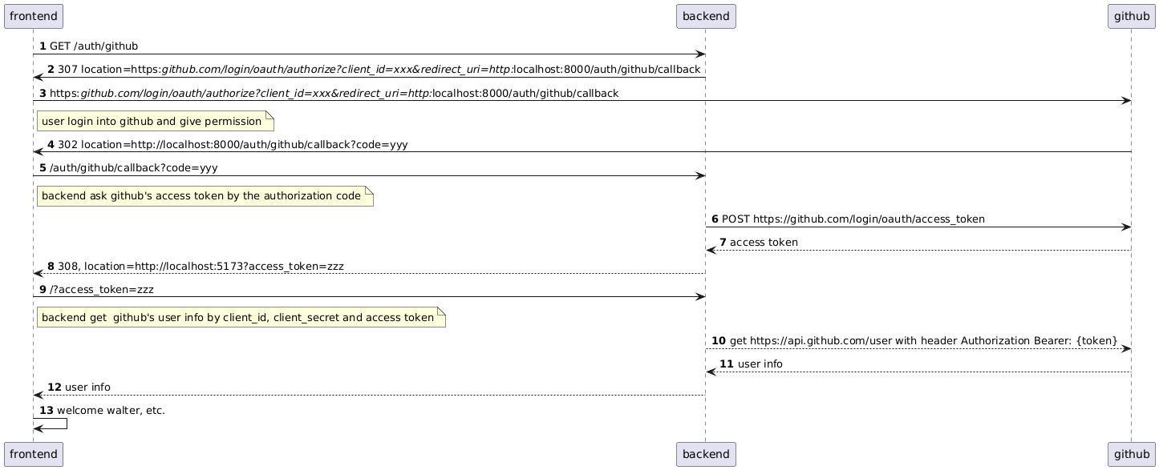Select message 3 authorize URL text
This screenshot has width=1159, height=470.
point(329,93)
